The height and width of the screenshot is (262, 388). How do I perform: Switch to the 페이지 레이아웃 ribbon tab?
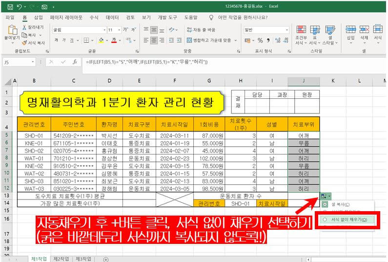coord(66,17)
